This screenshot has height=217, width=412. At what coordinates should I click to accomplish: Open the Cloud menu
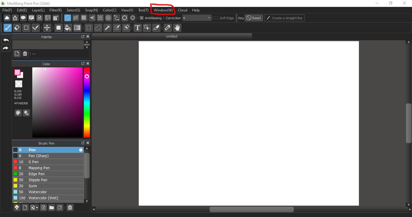(x=182, y=10)
